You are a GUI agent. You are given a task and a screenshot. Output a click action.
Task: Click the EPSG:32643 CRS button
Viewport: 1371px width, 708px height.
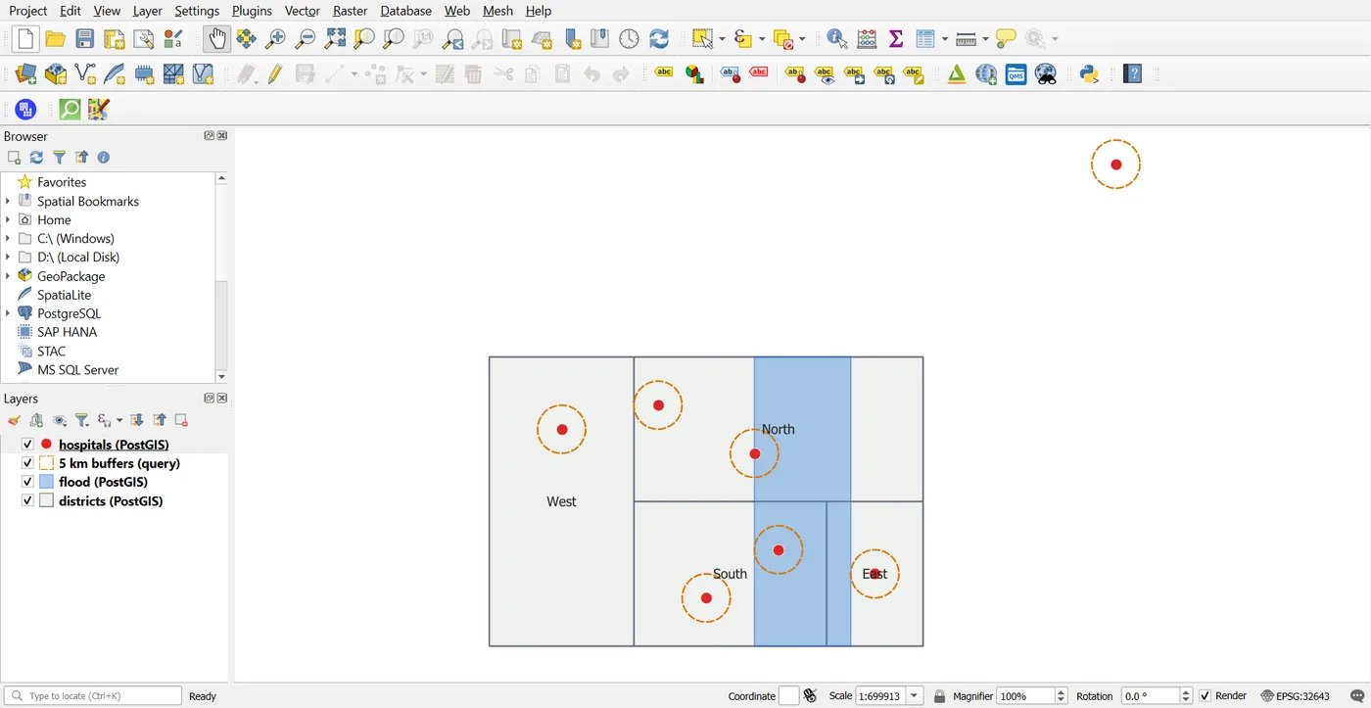[x=1296, y=696]
